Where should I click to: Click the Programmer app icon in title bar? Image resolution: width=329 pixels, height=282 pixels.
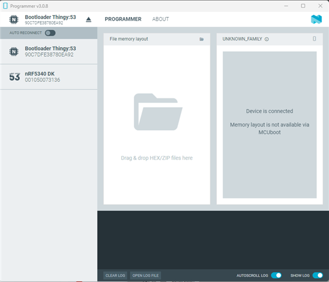click(x=5, y=6)
